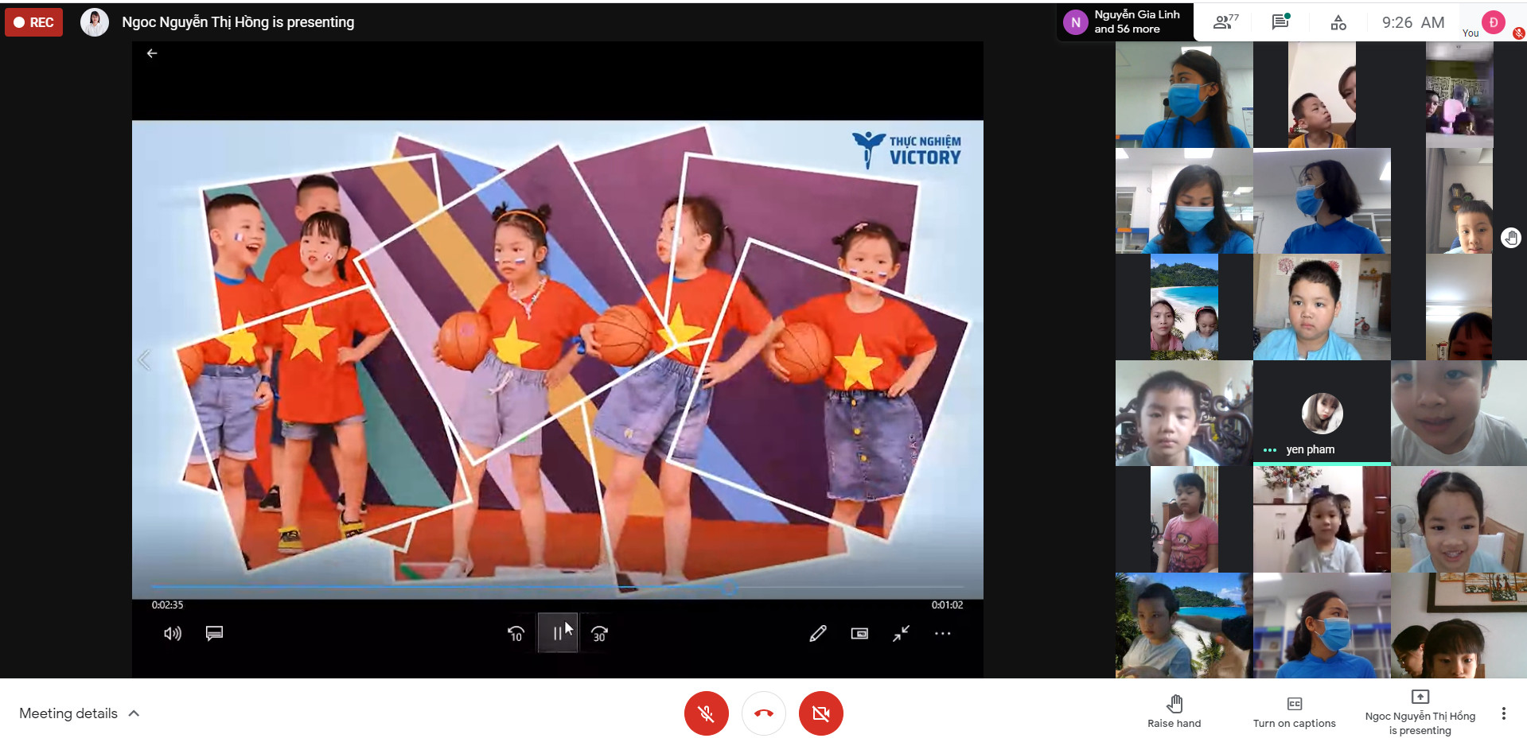Turn the camera back on
Image resolution: width=1527 pixels, height=746 pixels.
820,713
